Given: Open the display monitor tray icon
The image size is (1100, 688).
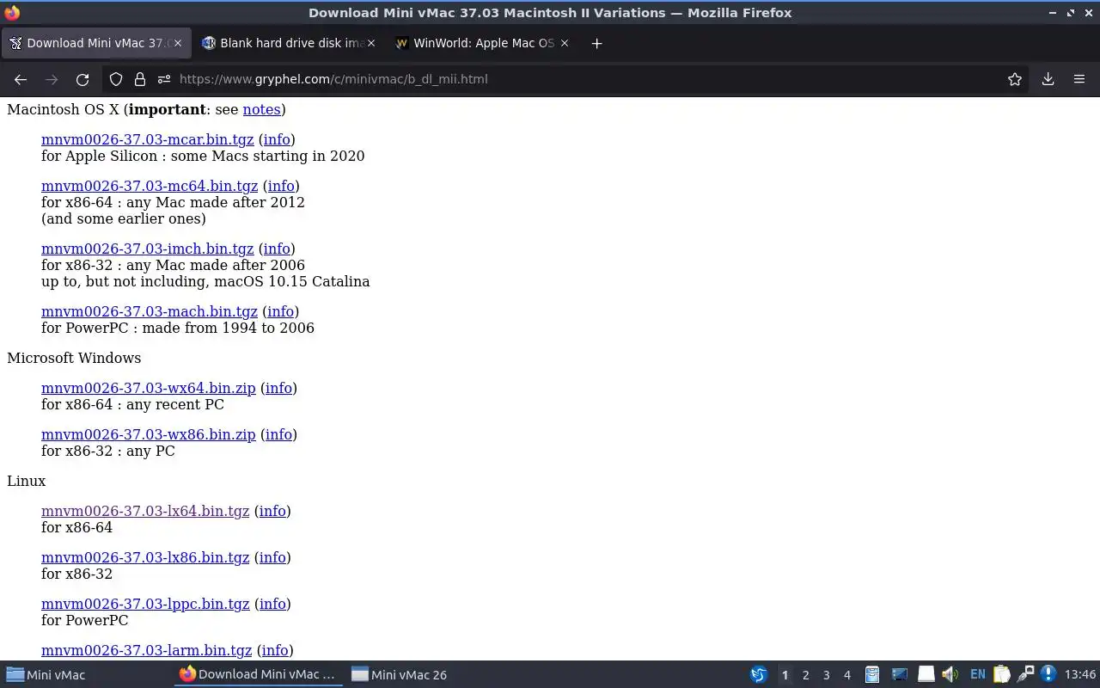Looking at the screenshot, I should (900, 674).
